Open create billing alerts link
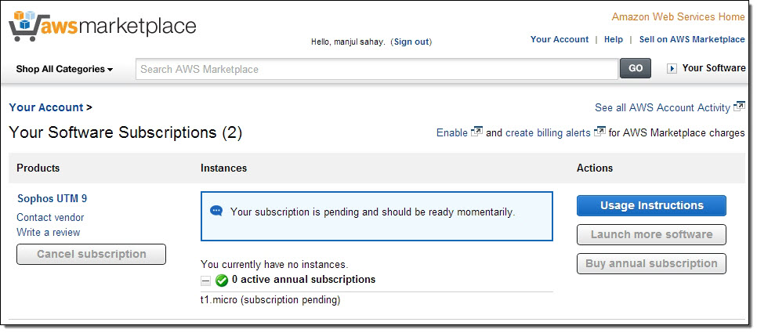The height and width of the screenshot is (333, 757). tap(548, 132)
